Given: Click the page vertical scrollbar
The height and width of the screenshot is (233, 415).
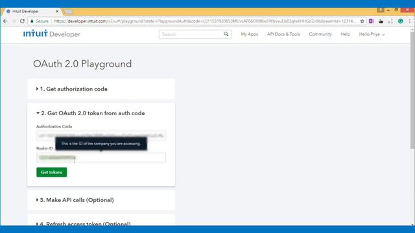Looking at the screenshot, I should [412, 90].
